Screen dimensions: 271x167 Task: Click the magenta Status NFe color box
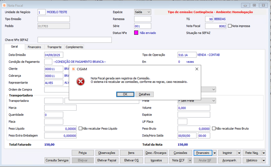[136, 33]
